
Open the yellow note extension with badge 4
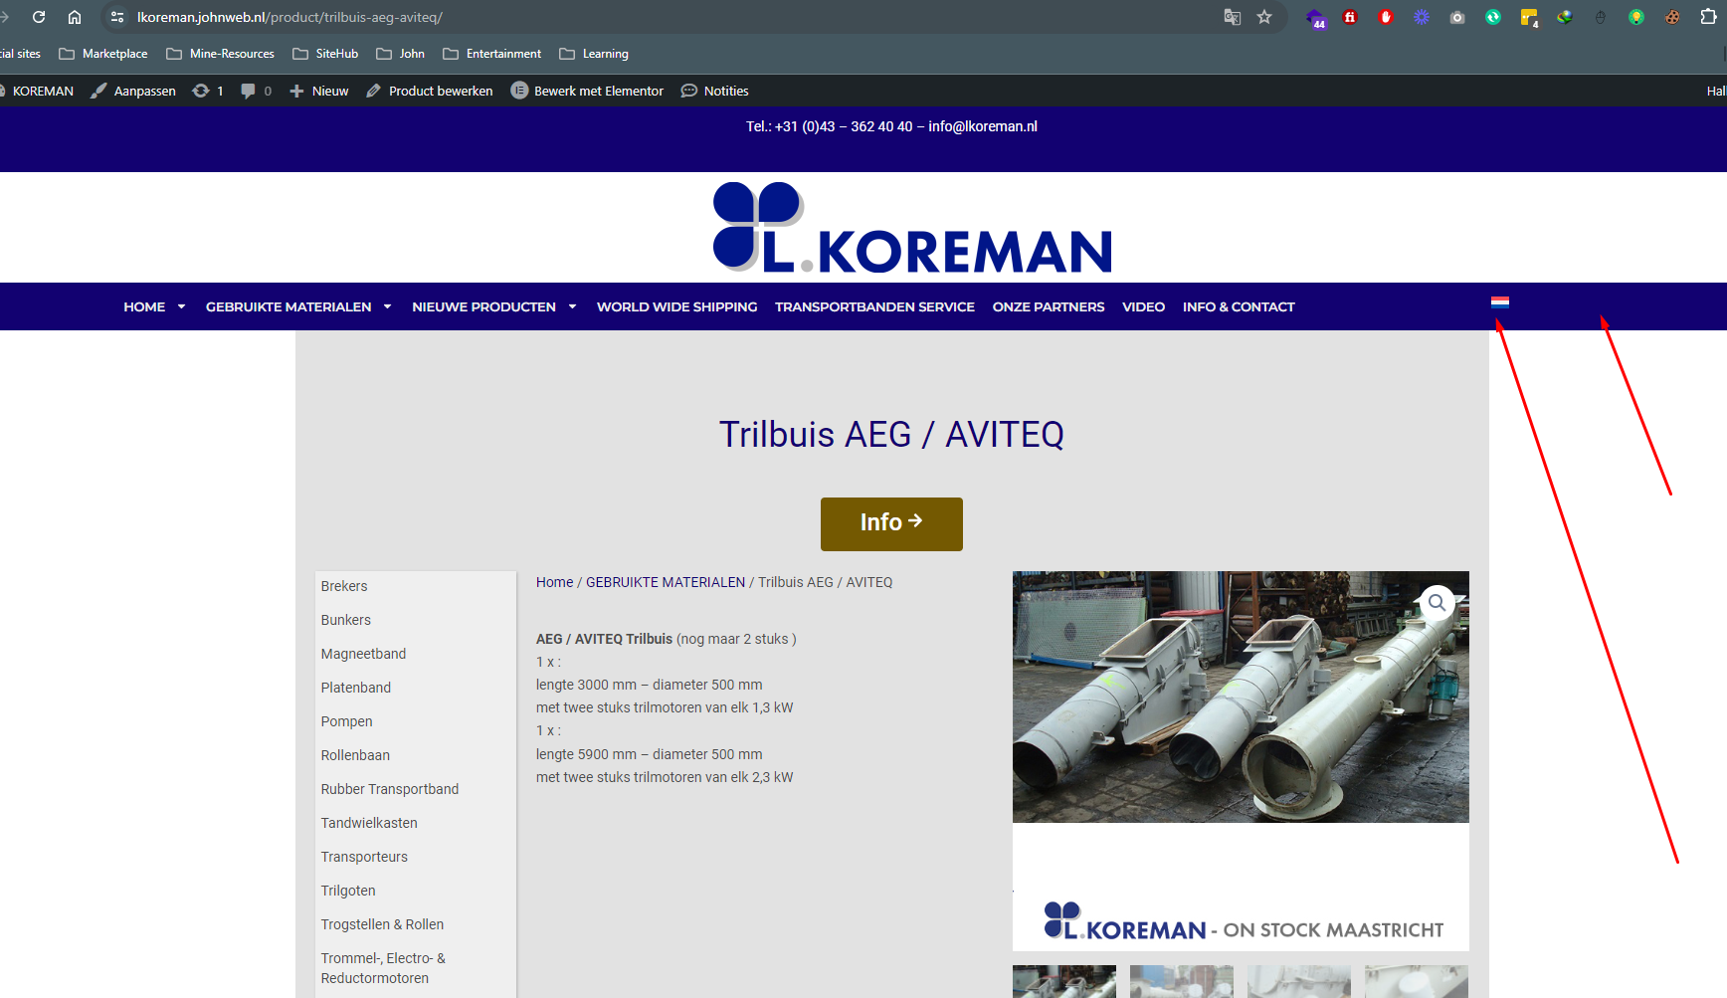click(x=1529, y=18)
